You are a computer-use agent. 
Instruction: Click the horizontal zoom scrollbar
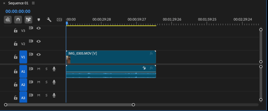pyautogui.click(x=69, y=105)
